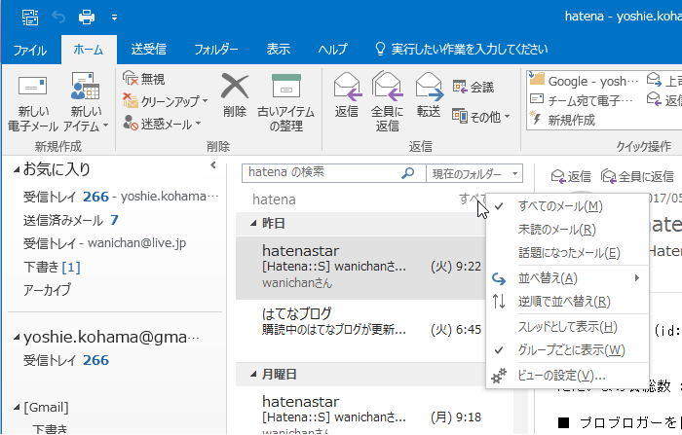Click the Print icon in quick access toolbar
This screenshot has height=435, width=682.
(87, 18)
